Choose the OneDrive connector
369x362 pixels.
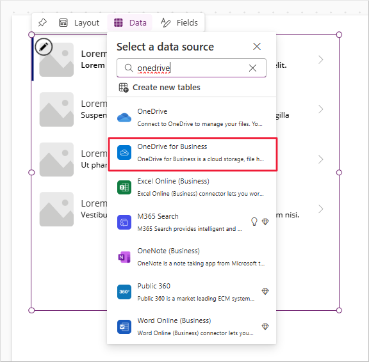192,117
